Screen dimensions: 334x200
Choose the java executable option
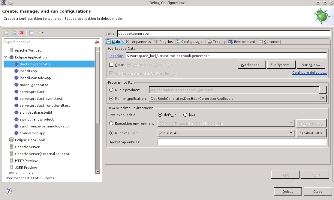(185, 115)
